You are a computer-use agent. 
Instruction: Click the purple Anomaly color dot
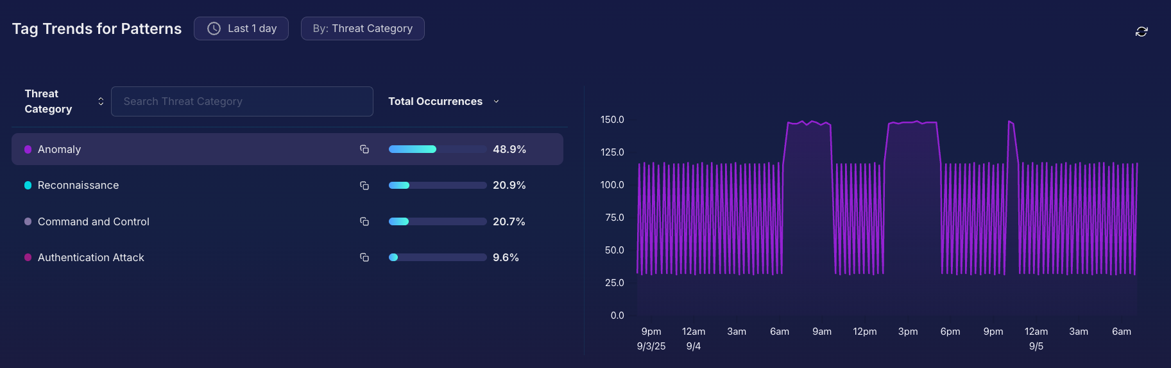click(x=28, y=149)
